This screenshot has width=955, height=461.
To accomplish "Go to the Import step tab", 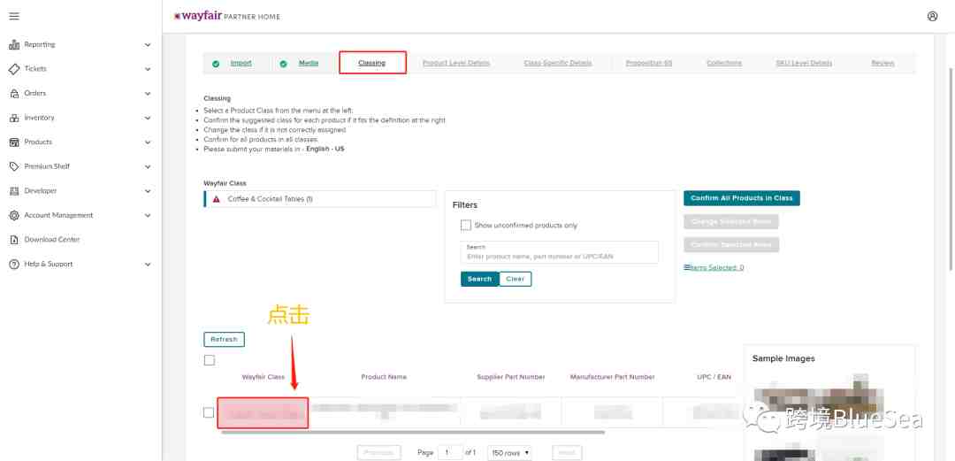I will (x=241, y=63).
